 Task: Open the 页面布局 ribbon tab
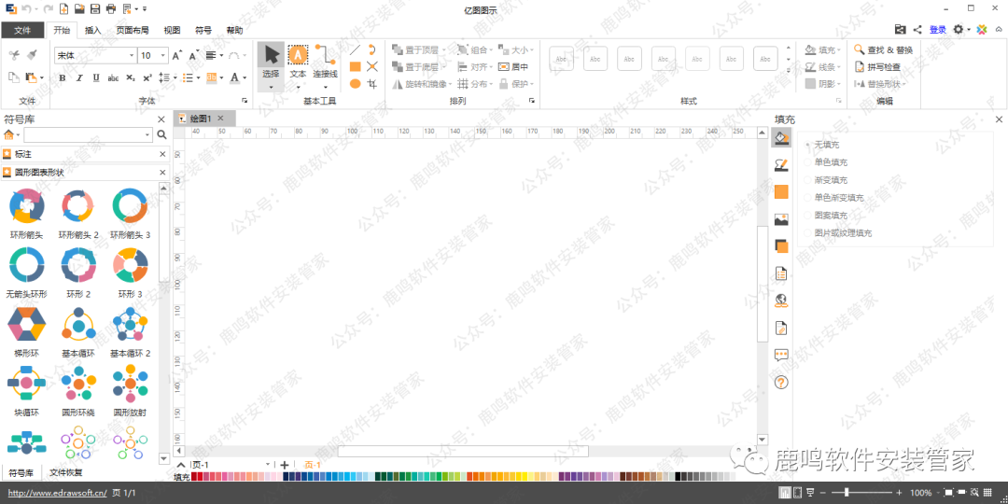(133, 30)
